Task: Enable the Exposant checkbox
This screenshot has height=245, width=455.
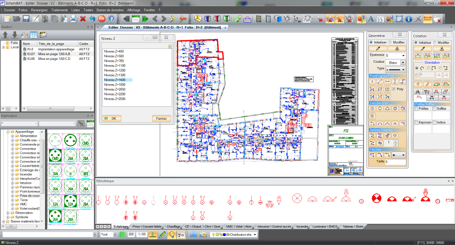Action: [417, 122]
